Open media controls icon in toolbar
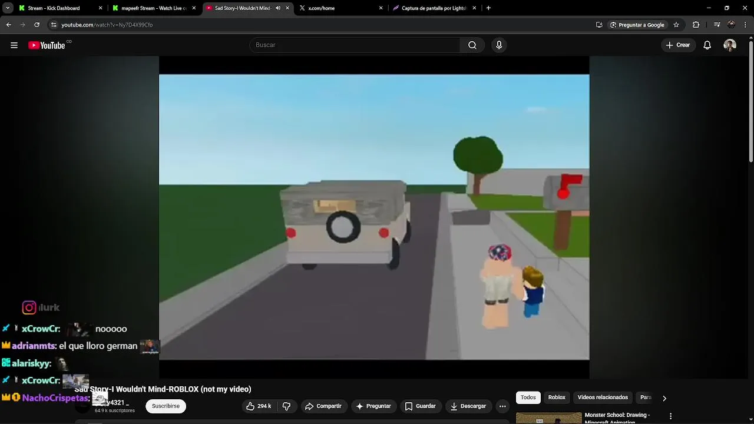This screenshot has width=754, height=424. point(717,25)
